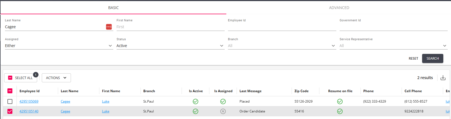
Task: Select the Basic tab
Action: (113, 8)
